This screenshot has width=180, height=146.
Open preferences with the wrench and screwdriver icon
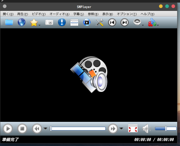[99, 22]
